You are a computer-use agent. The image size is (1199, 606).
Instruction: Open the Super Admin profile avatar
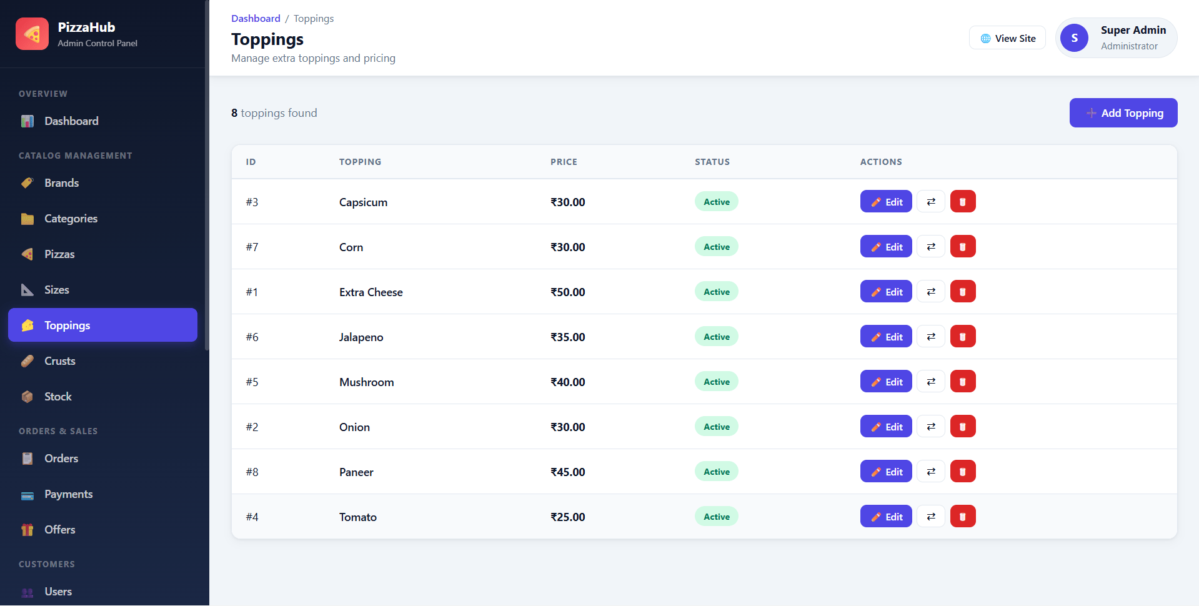coord(1074,38)
